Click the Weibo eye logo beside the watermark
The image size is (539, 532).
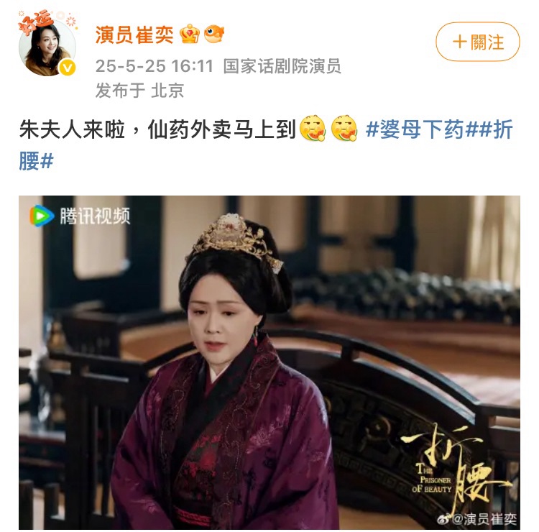444,519
